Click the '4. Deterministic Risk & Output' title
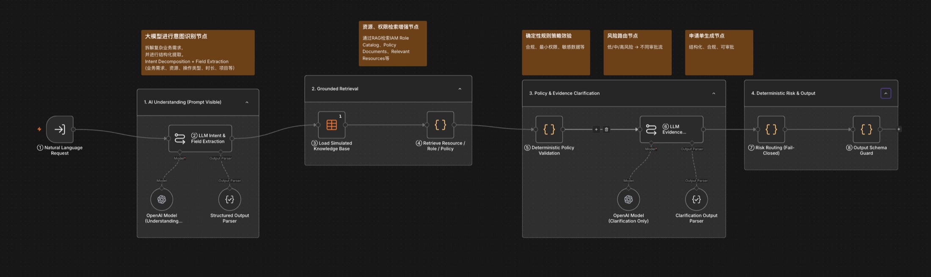 (783, 93)
